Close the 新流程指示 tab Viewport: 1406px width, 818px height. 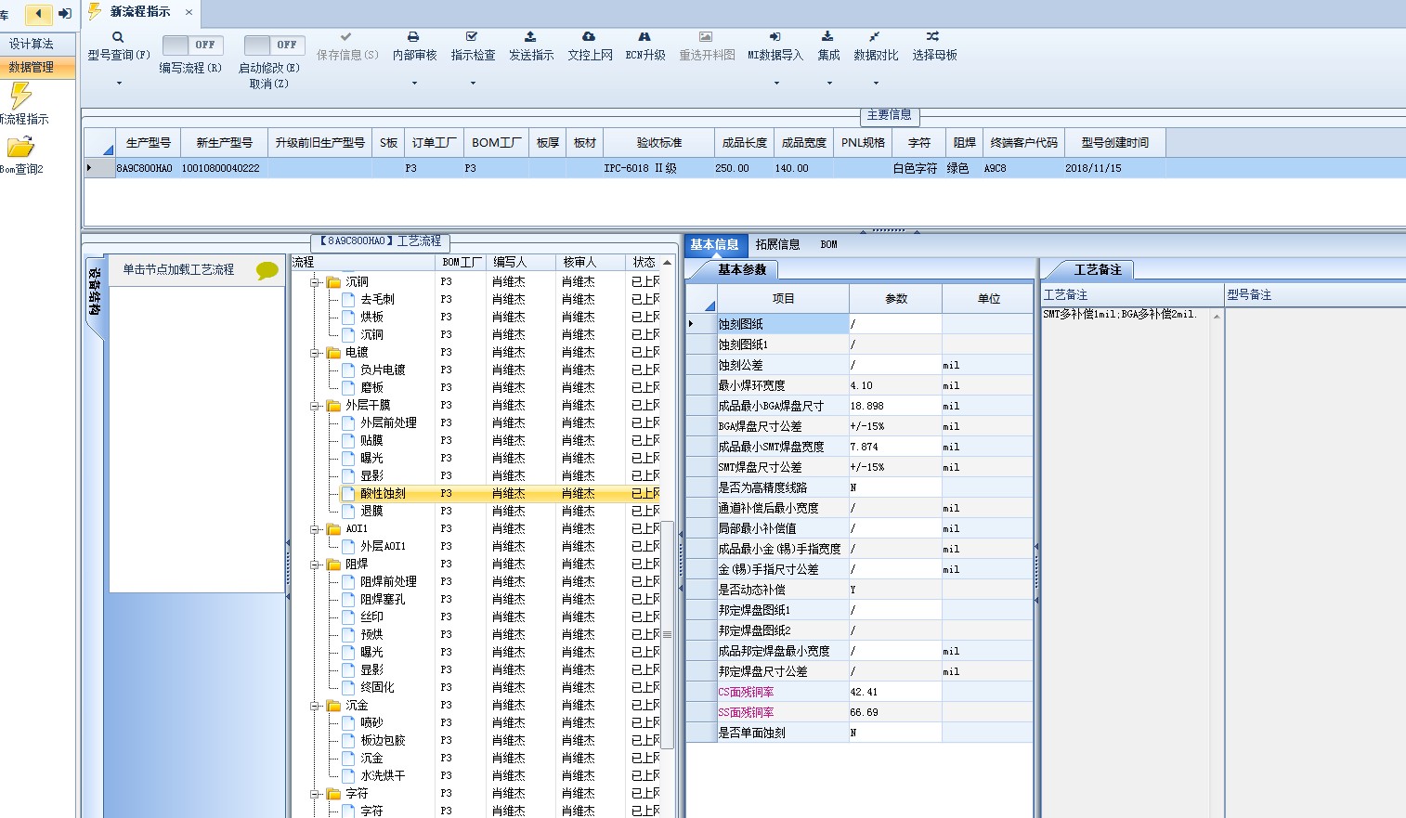[x=189, y=12]
